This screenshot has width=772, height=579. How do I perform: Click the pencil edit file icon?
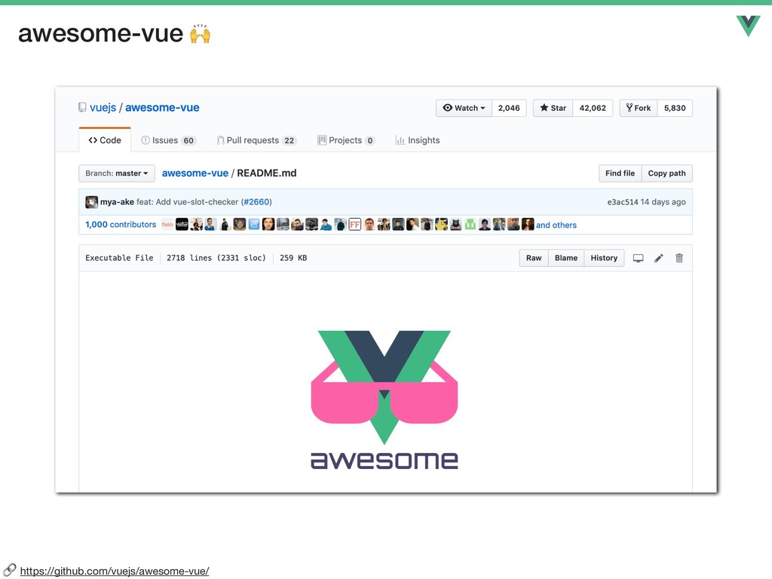click(659, 258)
